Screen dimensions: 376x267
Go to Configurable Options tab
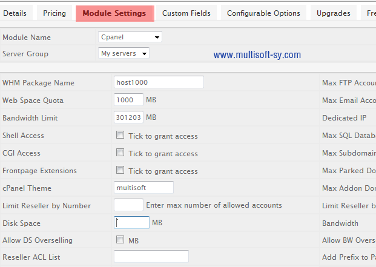click(x=263, y=13)
